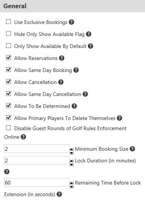
Task: Click help icon for Primary Players Delete Themselves
Action: coord(120,118)
